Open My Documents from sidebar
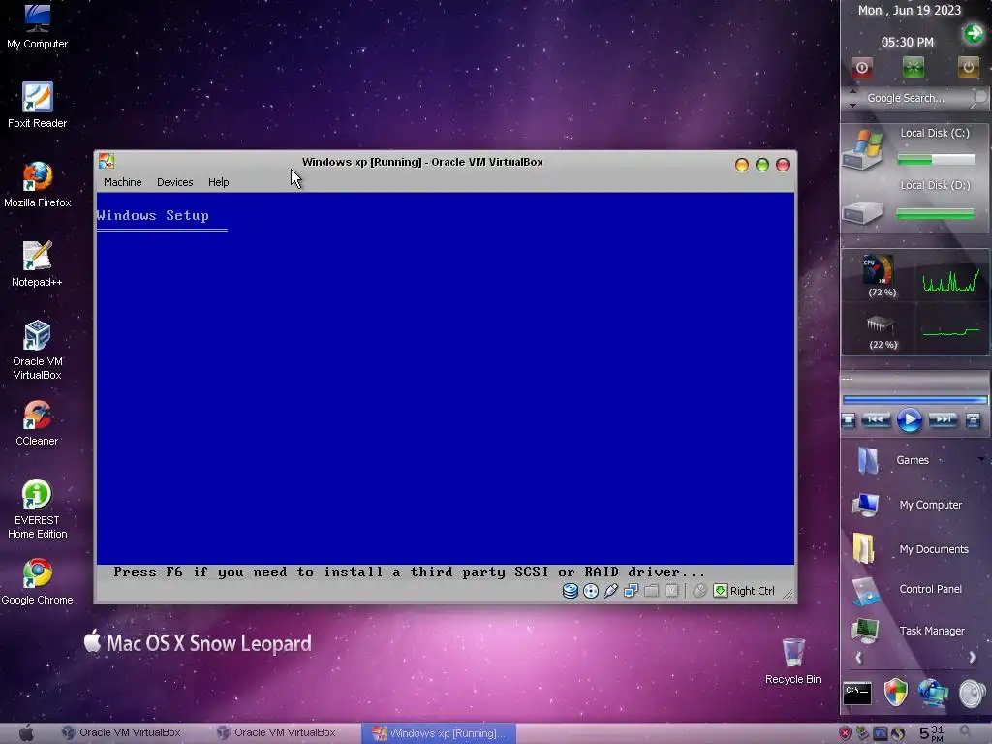Screen dimensions: 992x744 pyautogui.click(x=911, y=549)
